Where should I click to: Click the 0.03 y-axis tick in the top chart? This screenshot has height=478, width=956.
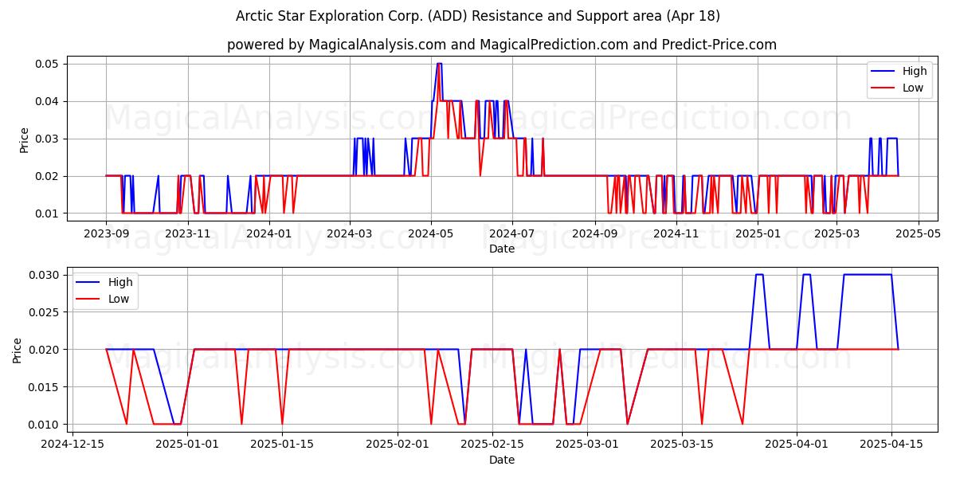tap(49, 139)
